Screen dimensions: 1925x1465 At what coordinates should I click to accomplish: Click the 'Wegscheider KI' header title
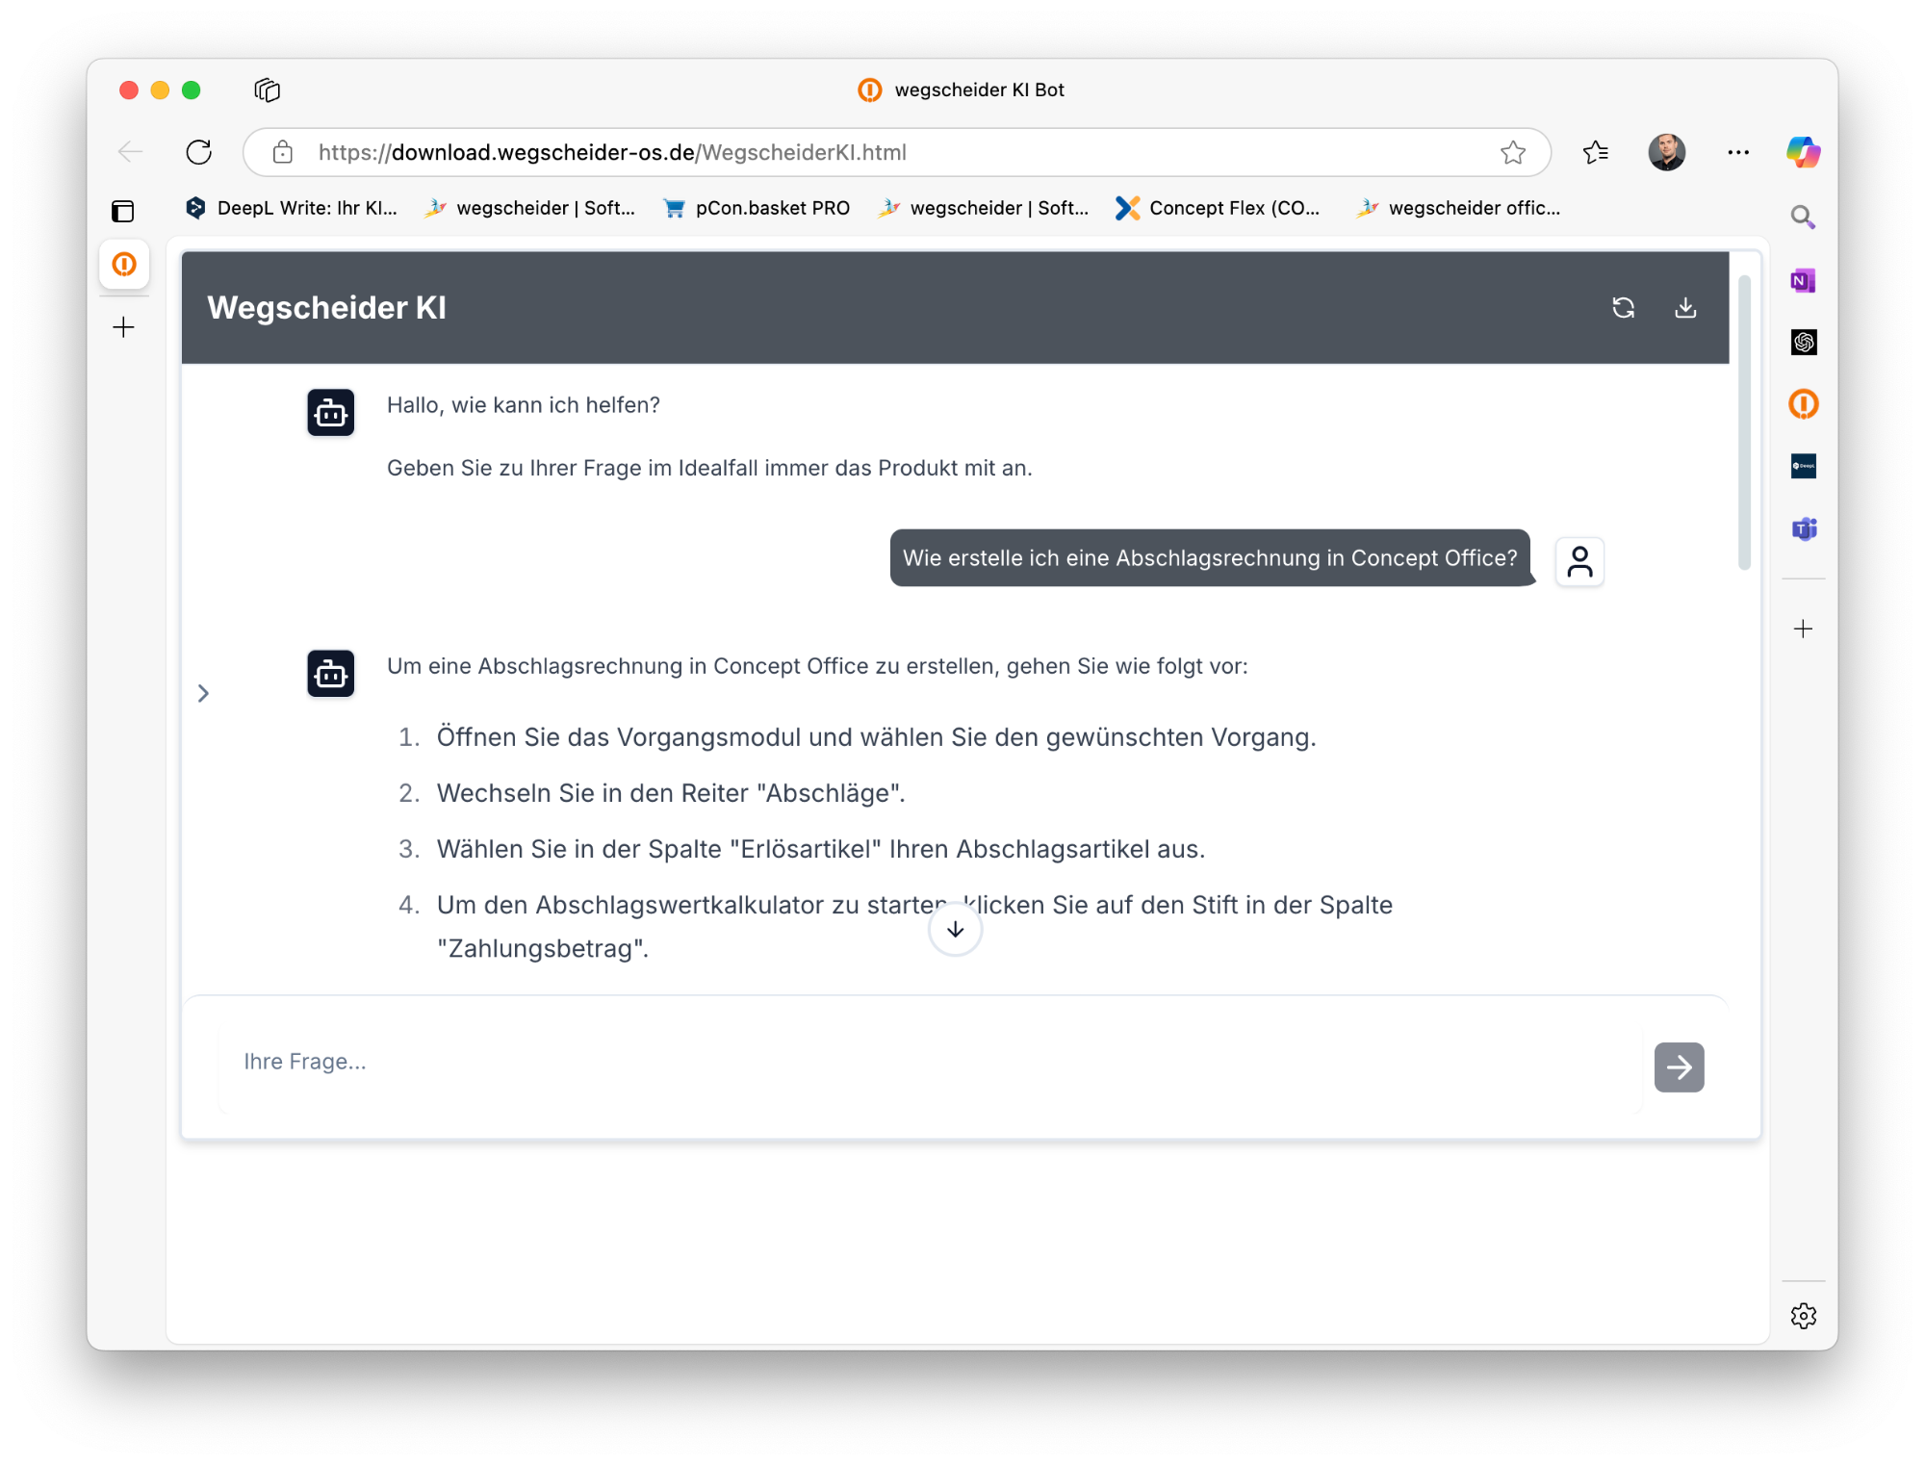(x=326, y=308)
